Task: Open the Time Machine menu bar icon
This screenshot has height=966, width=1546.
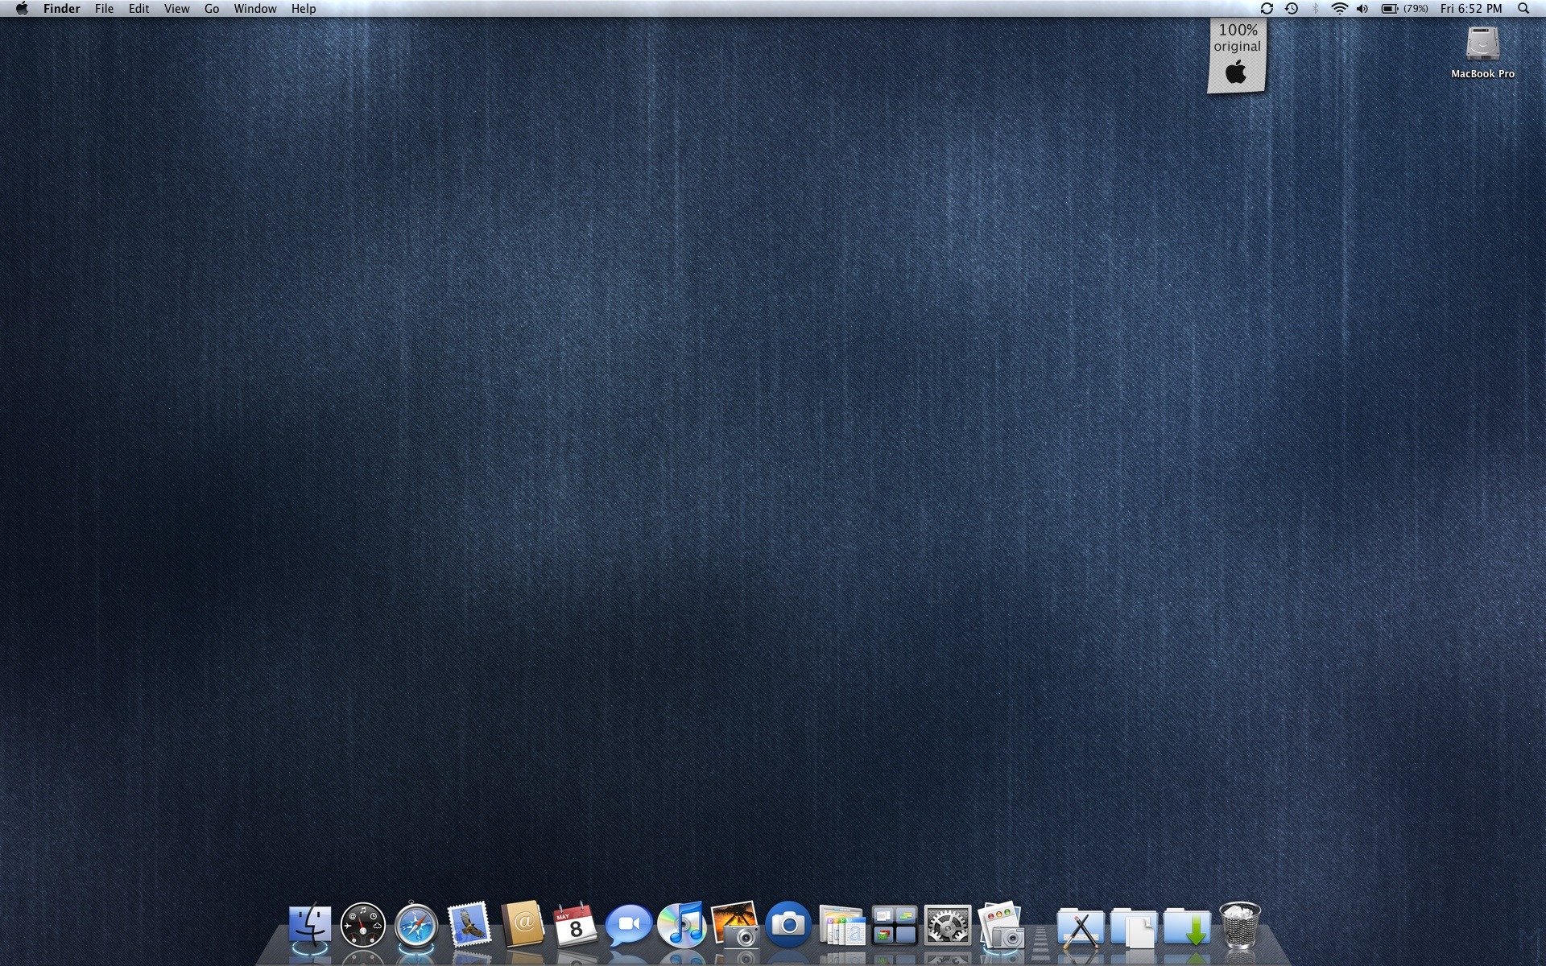Action: [1292, 9]
